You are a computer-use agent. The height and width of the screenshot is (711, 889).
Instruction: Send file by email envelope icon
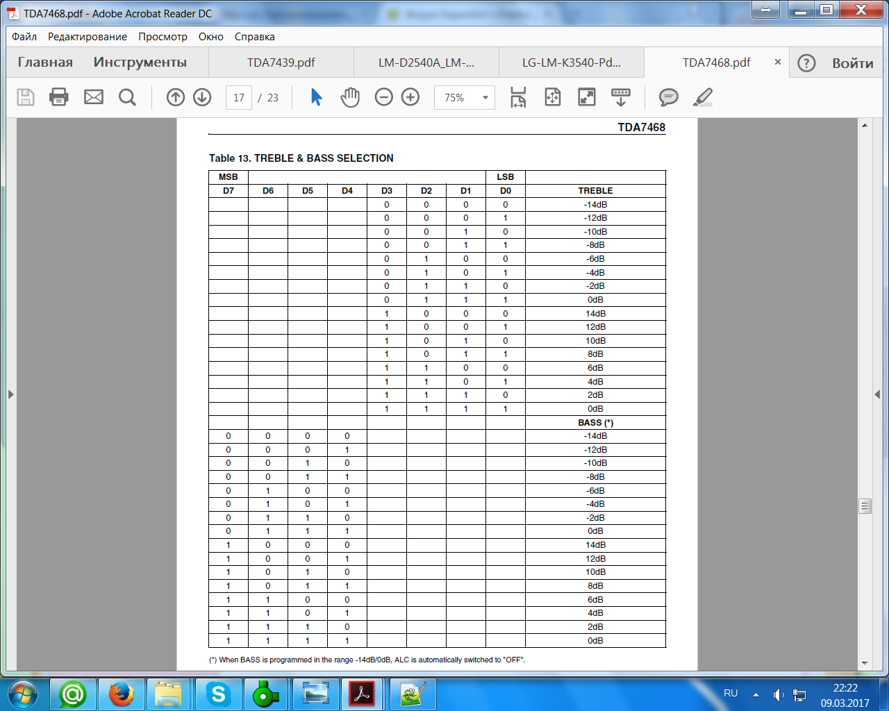point(94,97)
